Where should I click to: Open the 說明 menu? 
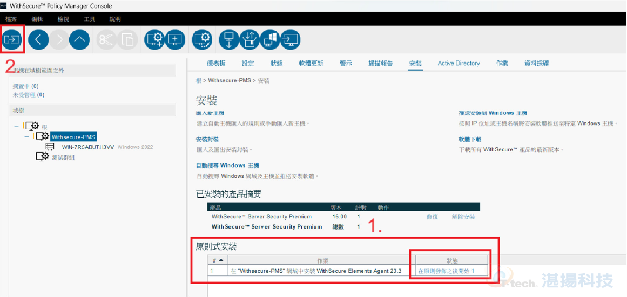[x=115, y=19]
